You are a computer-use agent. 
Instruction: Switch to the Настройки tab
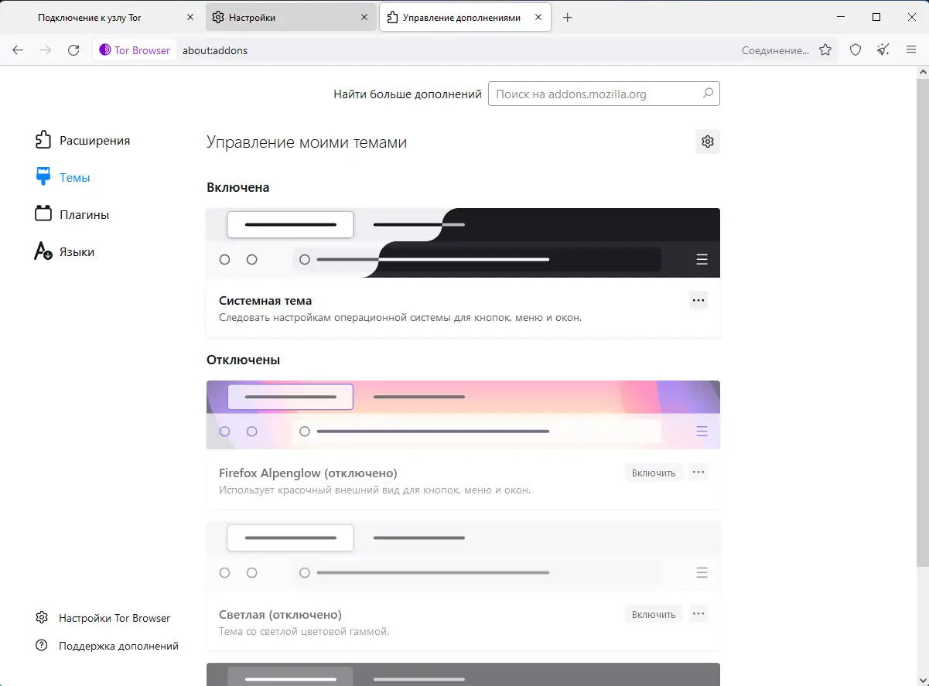point(292,17)
